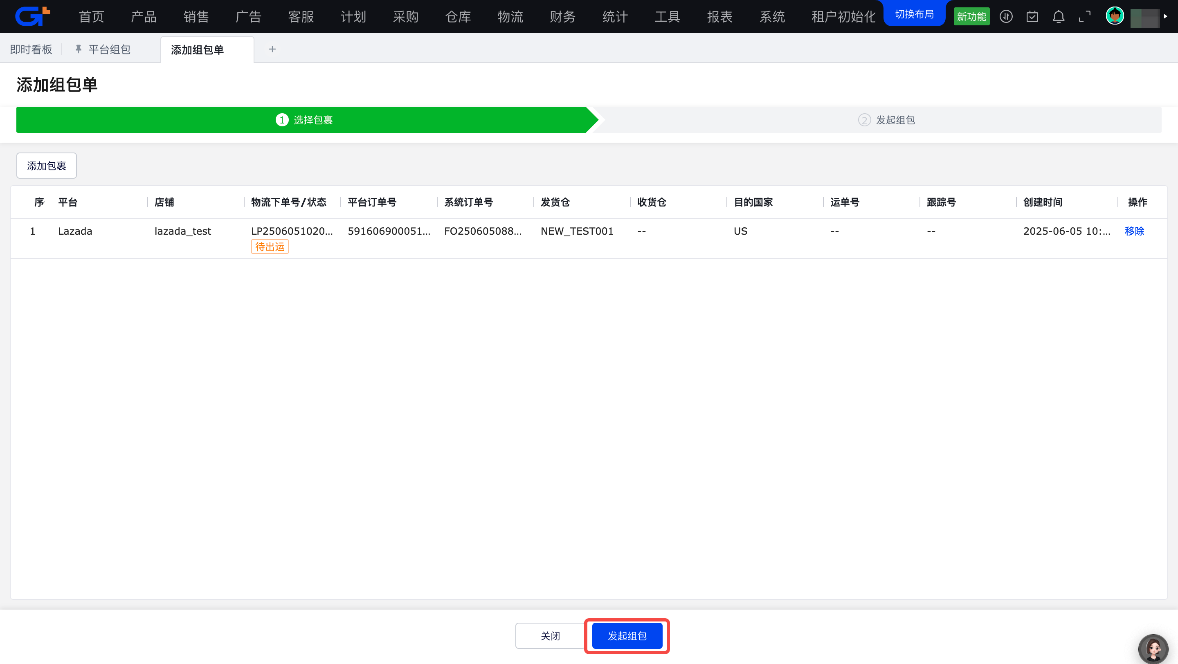The height and width of the screenshot is (664, 1178).
Task: Switch to 平台组包 tab
Action: tap(109, 49)
